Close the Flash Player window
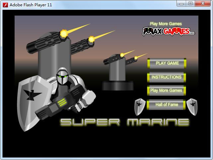 (x=203, y=3)
